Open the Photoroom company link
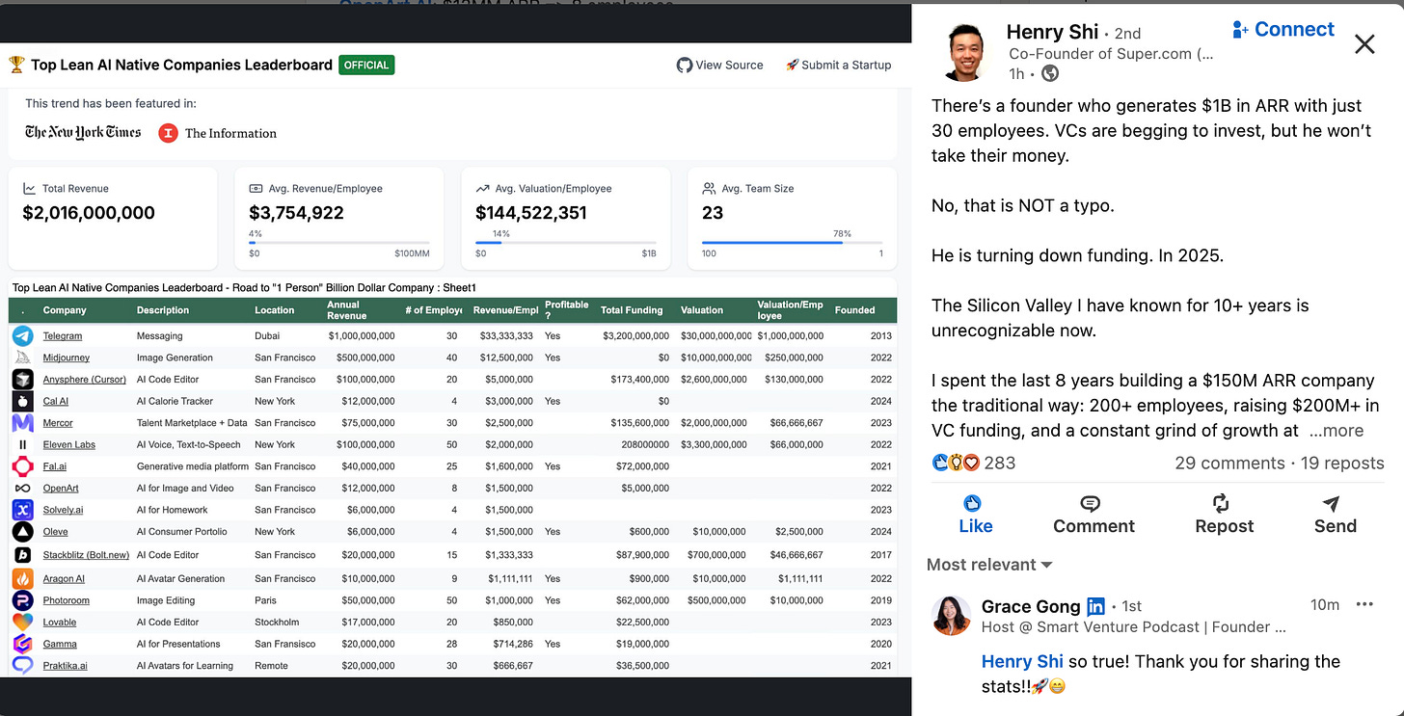Image resolution: width=1404 pixels, height=716 pixels. 67,600
